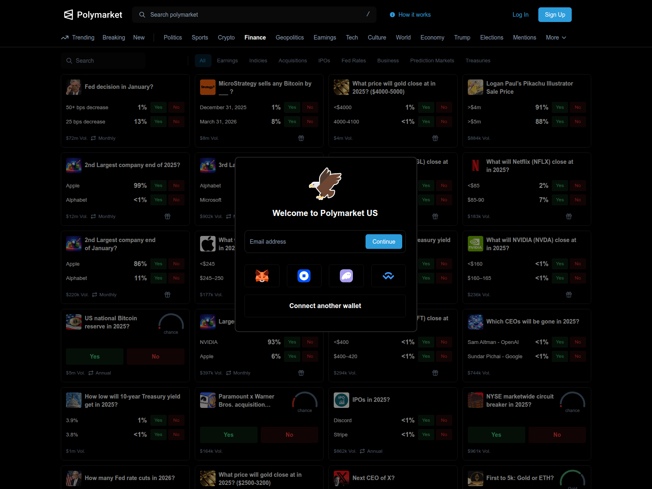Screen dimensions: 652x489
Task: Click gift icon on $397k Vol. card
Action: [x=301, y=373]
